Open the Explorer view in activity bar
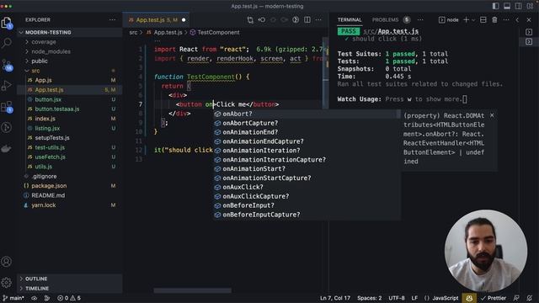 pyautogui.click(x=7, y=23)
